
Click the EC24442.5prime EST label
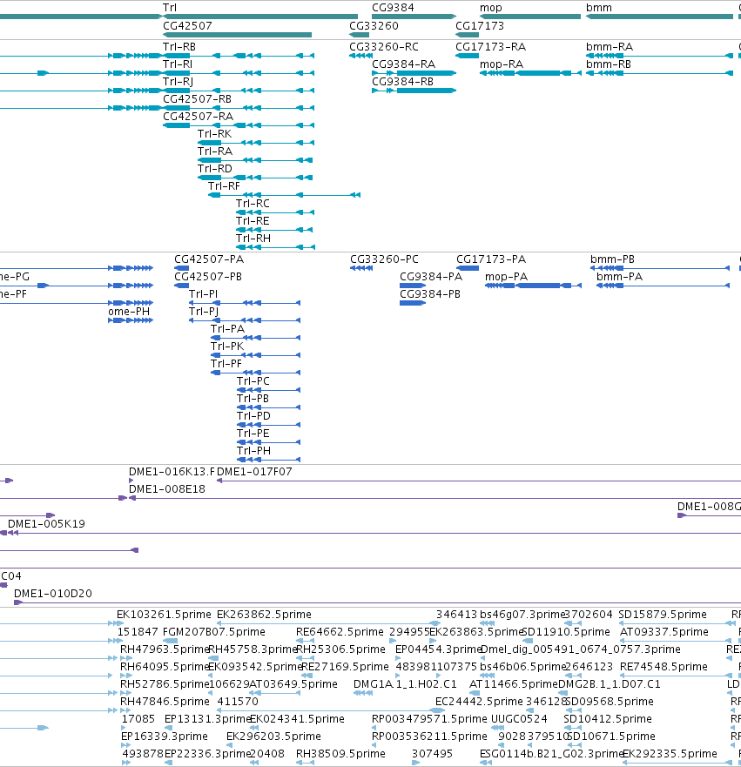coord(479,702)
